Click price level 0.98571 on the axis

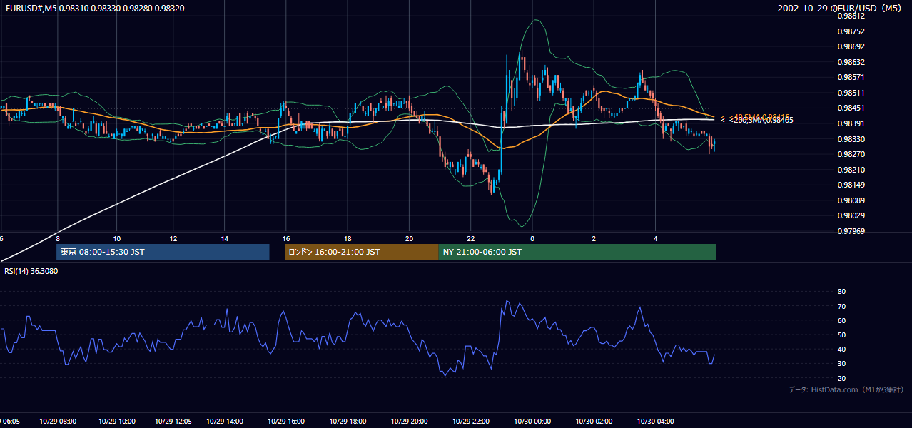coord(851,78)
